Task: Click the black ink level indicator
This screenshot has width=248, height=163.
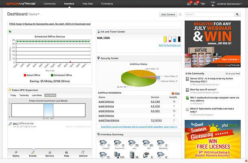Action: tap(179, 39)
